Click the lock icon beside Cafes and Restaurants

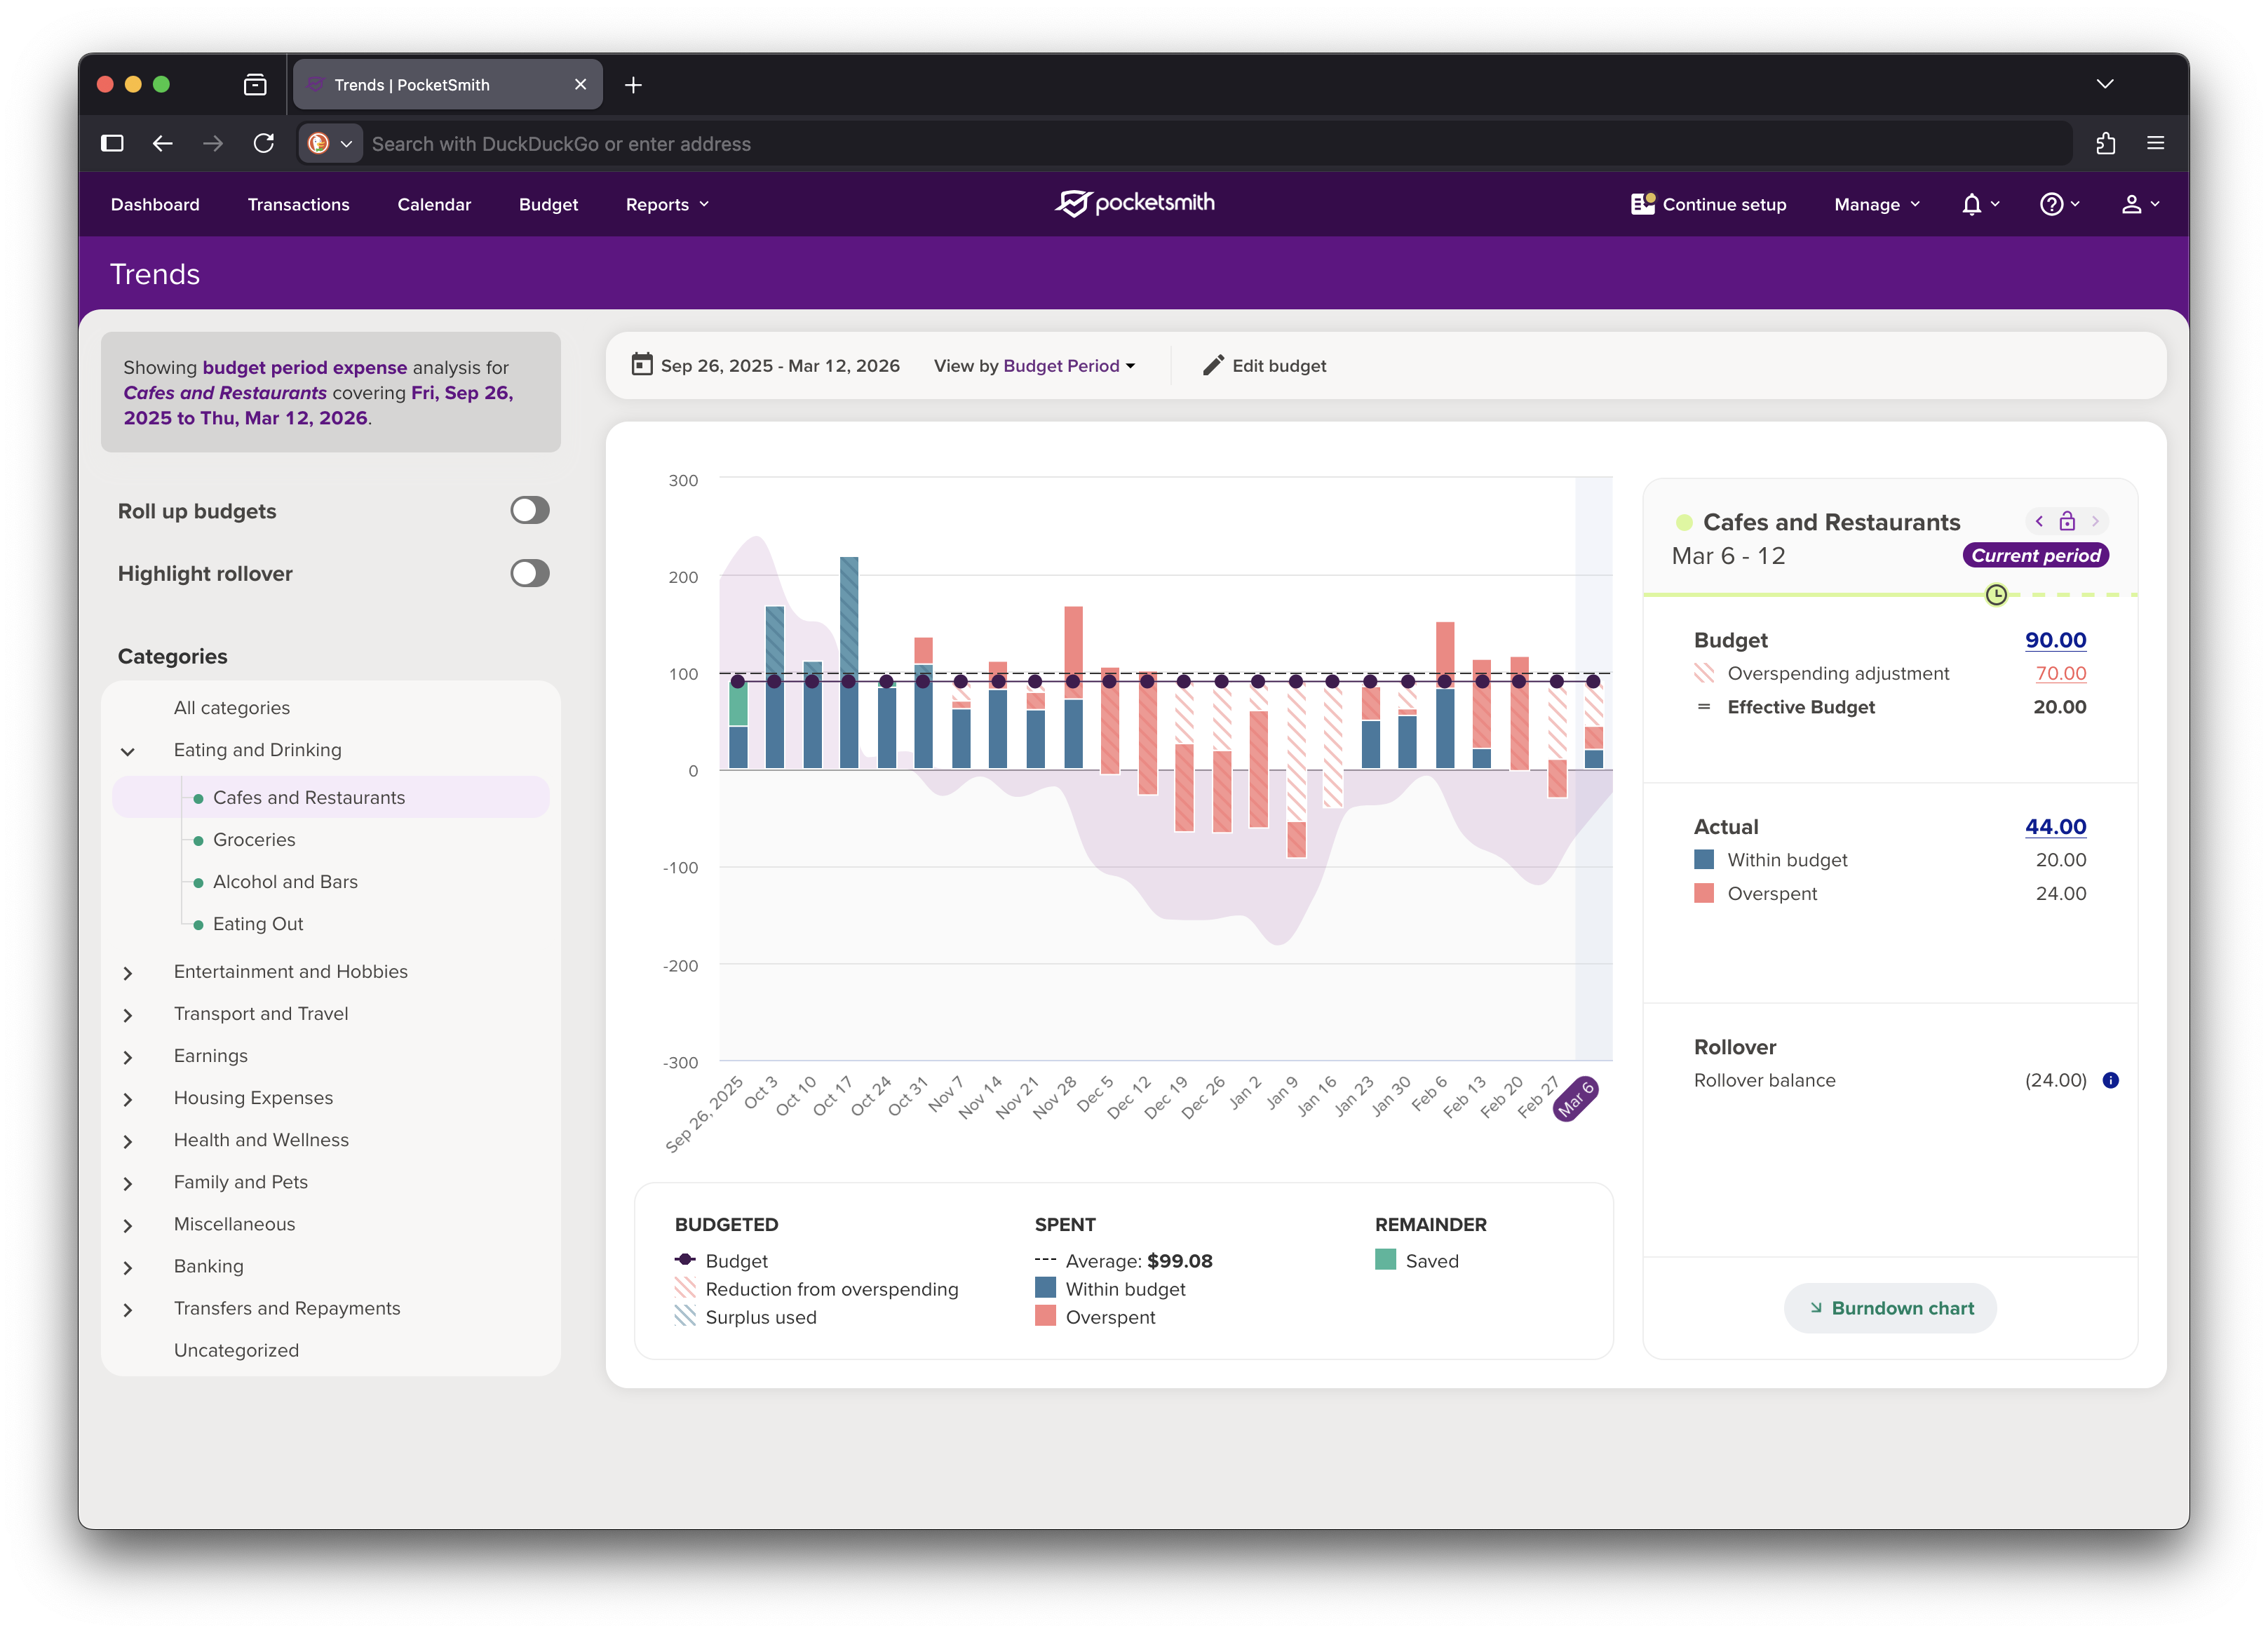(2067, 521)
